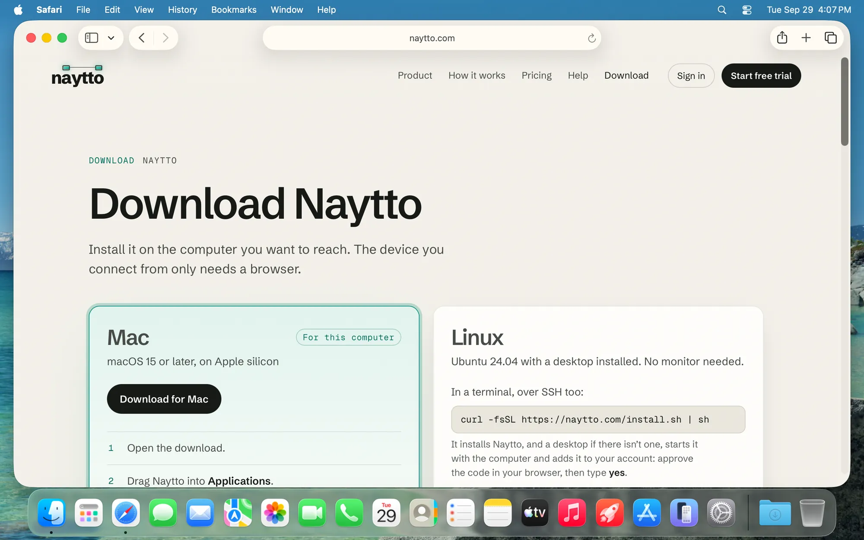Click the Start free trial button

click(x=761, y=76)
